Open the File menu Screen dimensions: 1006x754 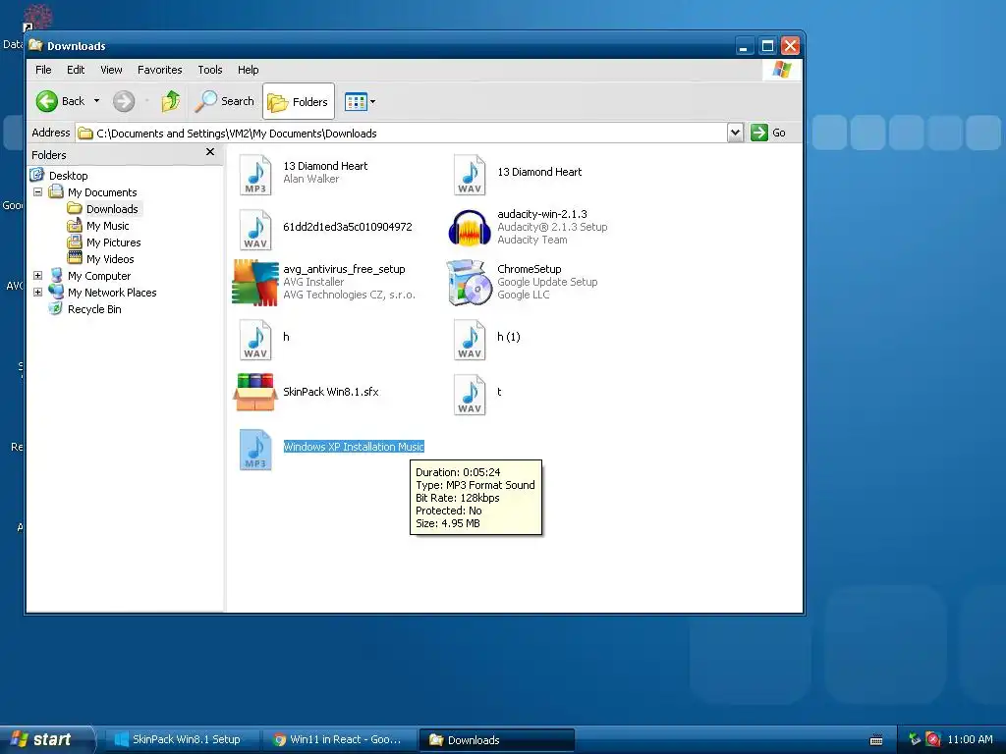click(43, 70)
